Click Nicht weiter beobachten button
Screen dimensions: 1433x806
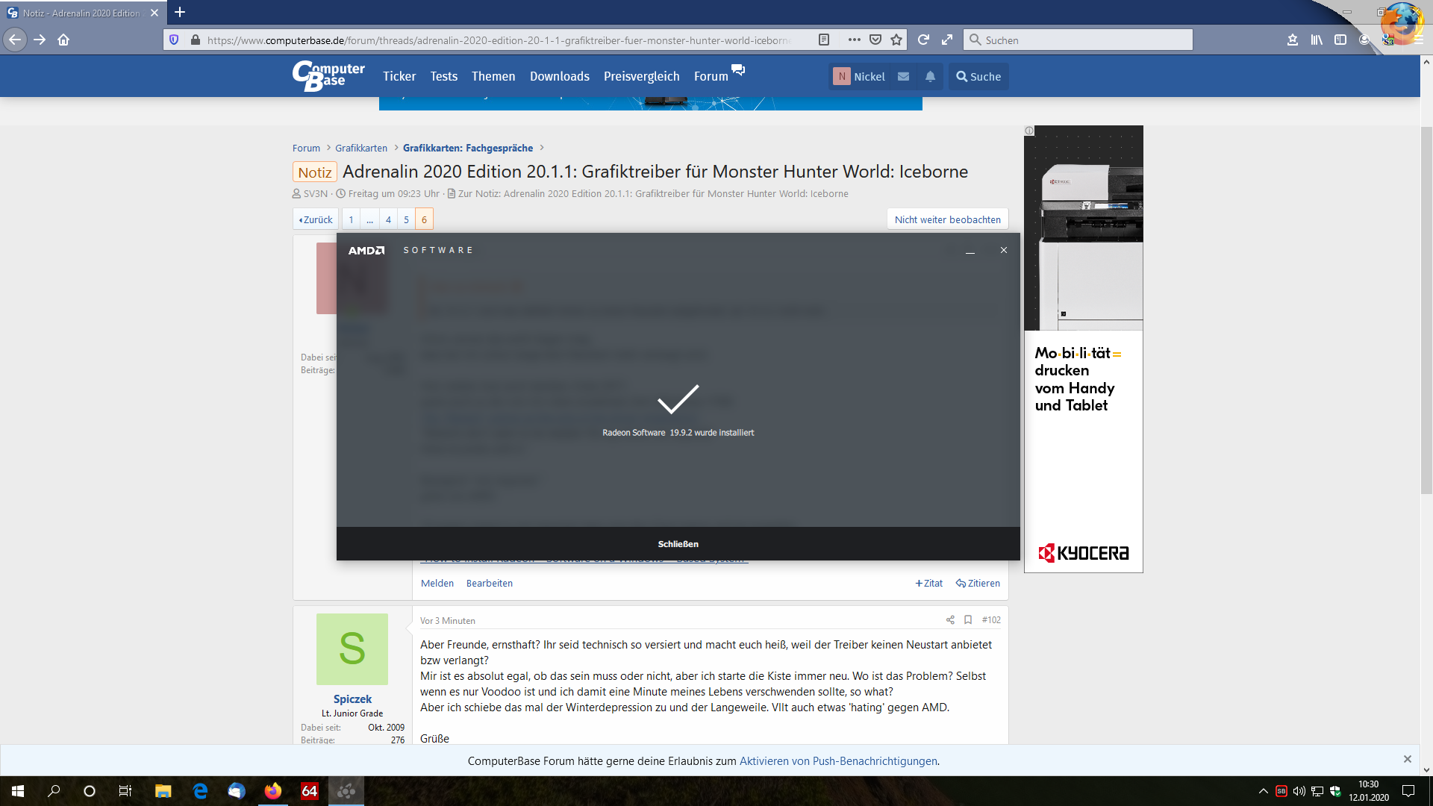coord(947,219)
